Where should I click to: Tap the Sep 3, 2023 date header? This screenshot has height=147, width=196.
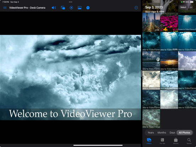pyautogui.click(x=154, y=7)
